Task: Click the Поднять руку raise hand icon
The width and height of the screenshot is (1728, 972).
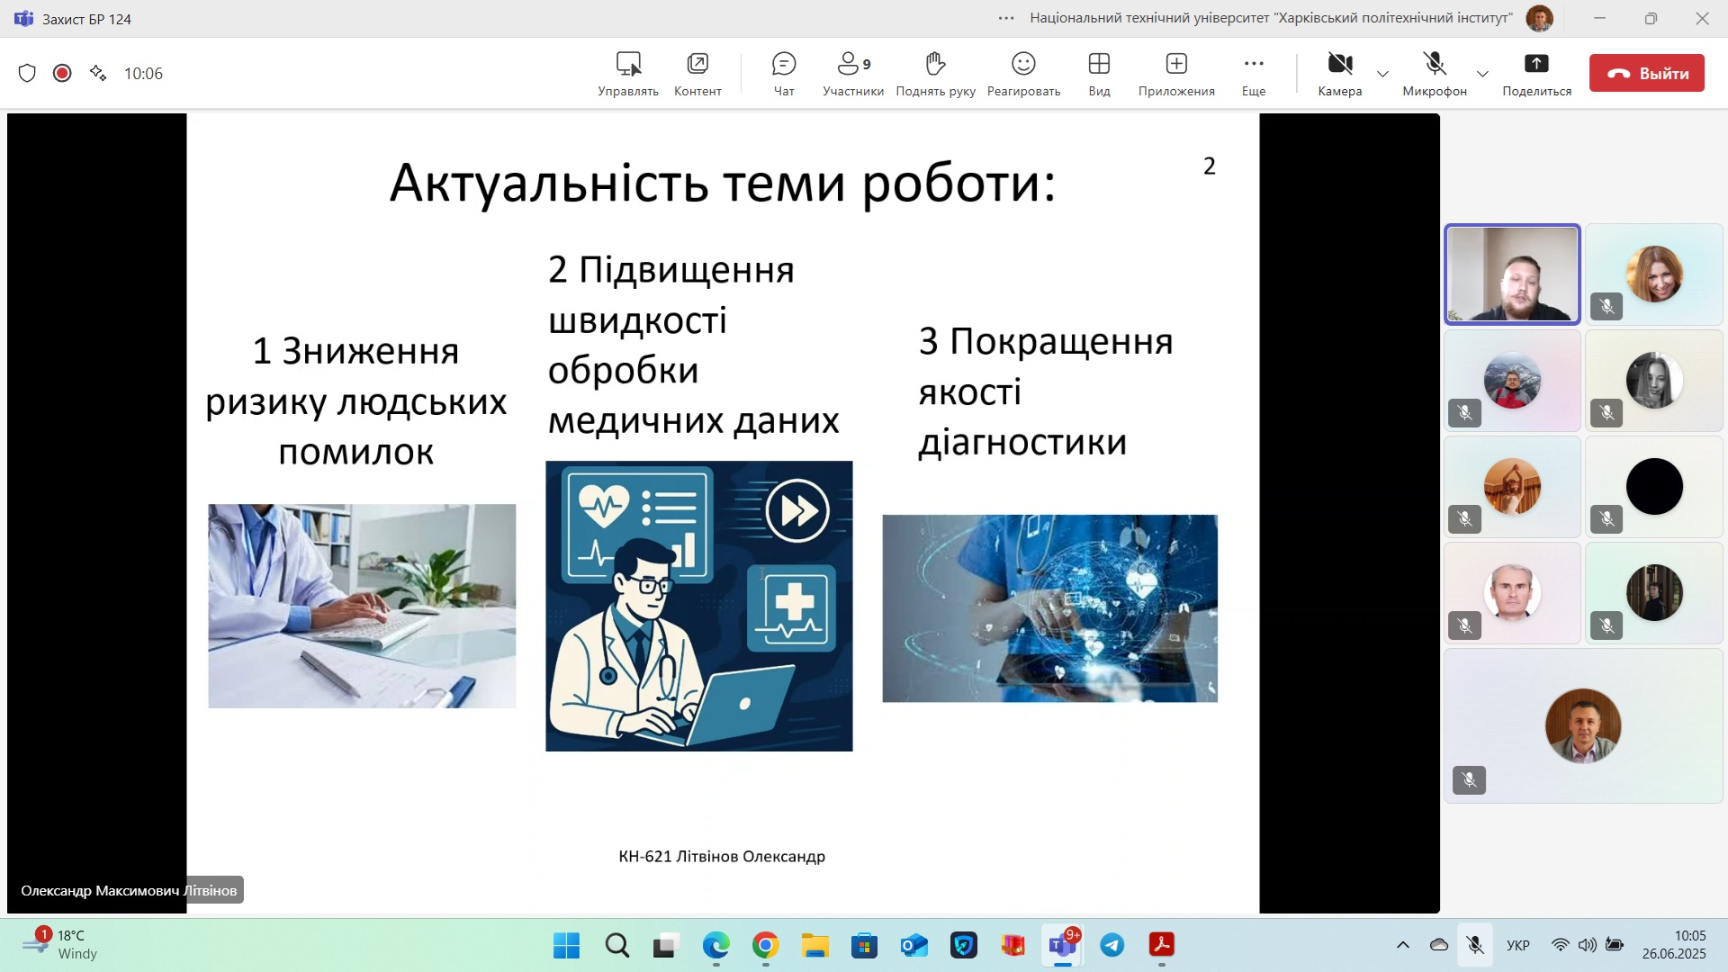Action: [x=935, y=73]
